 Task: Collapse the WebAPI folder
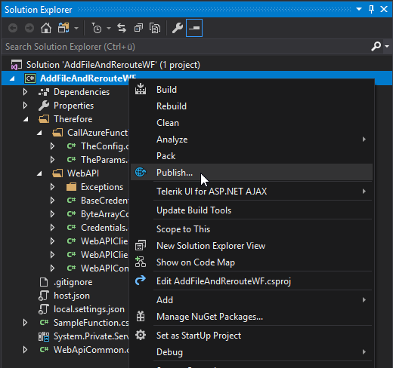39,173
